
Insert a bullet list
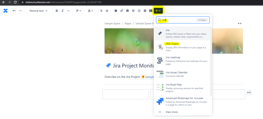point(101,11)
